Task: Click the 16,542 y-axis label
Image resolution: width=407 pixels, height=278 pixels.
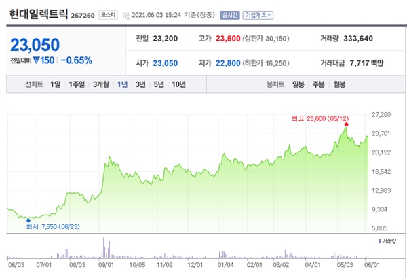Action: click(381, 172)
